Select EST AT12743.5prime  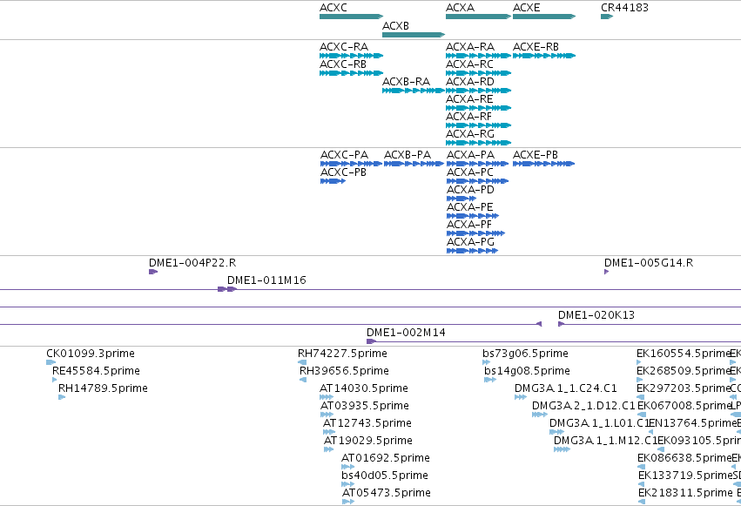point(329,432)
